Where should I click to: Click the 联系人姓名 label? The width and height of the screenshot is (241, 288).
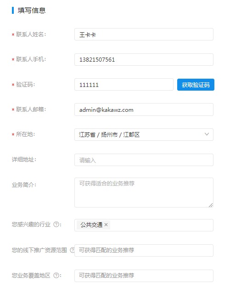tap(31, 35)
